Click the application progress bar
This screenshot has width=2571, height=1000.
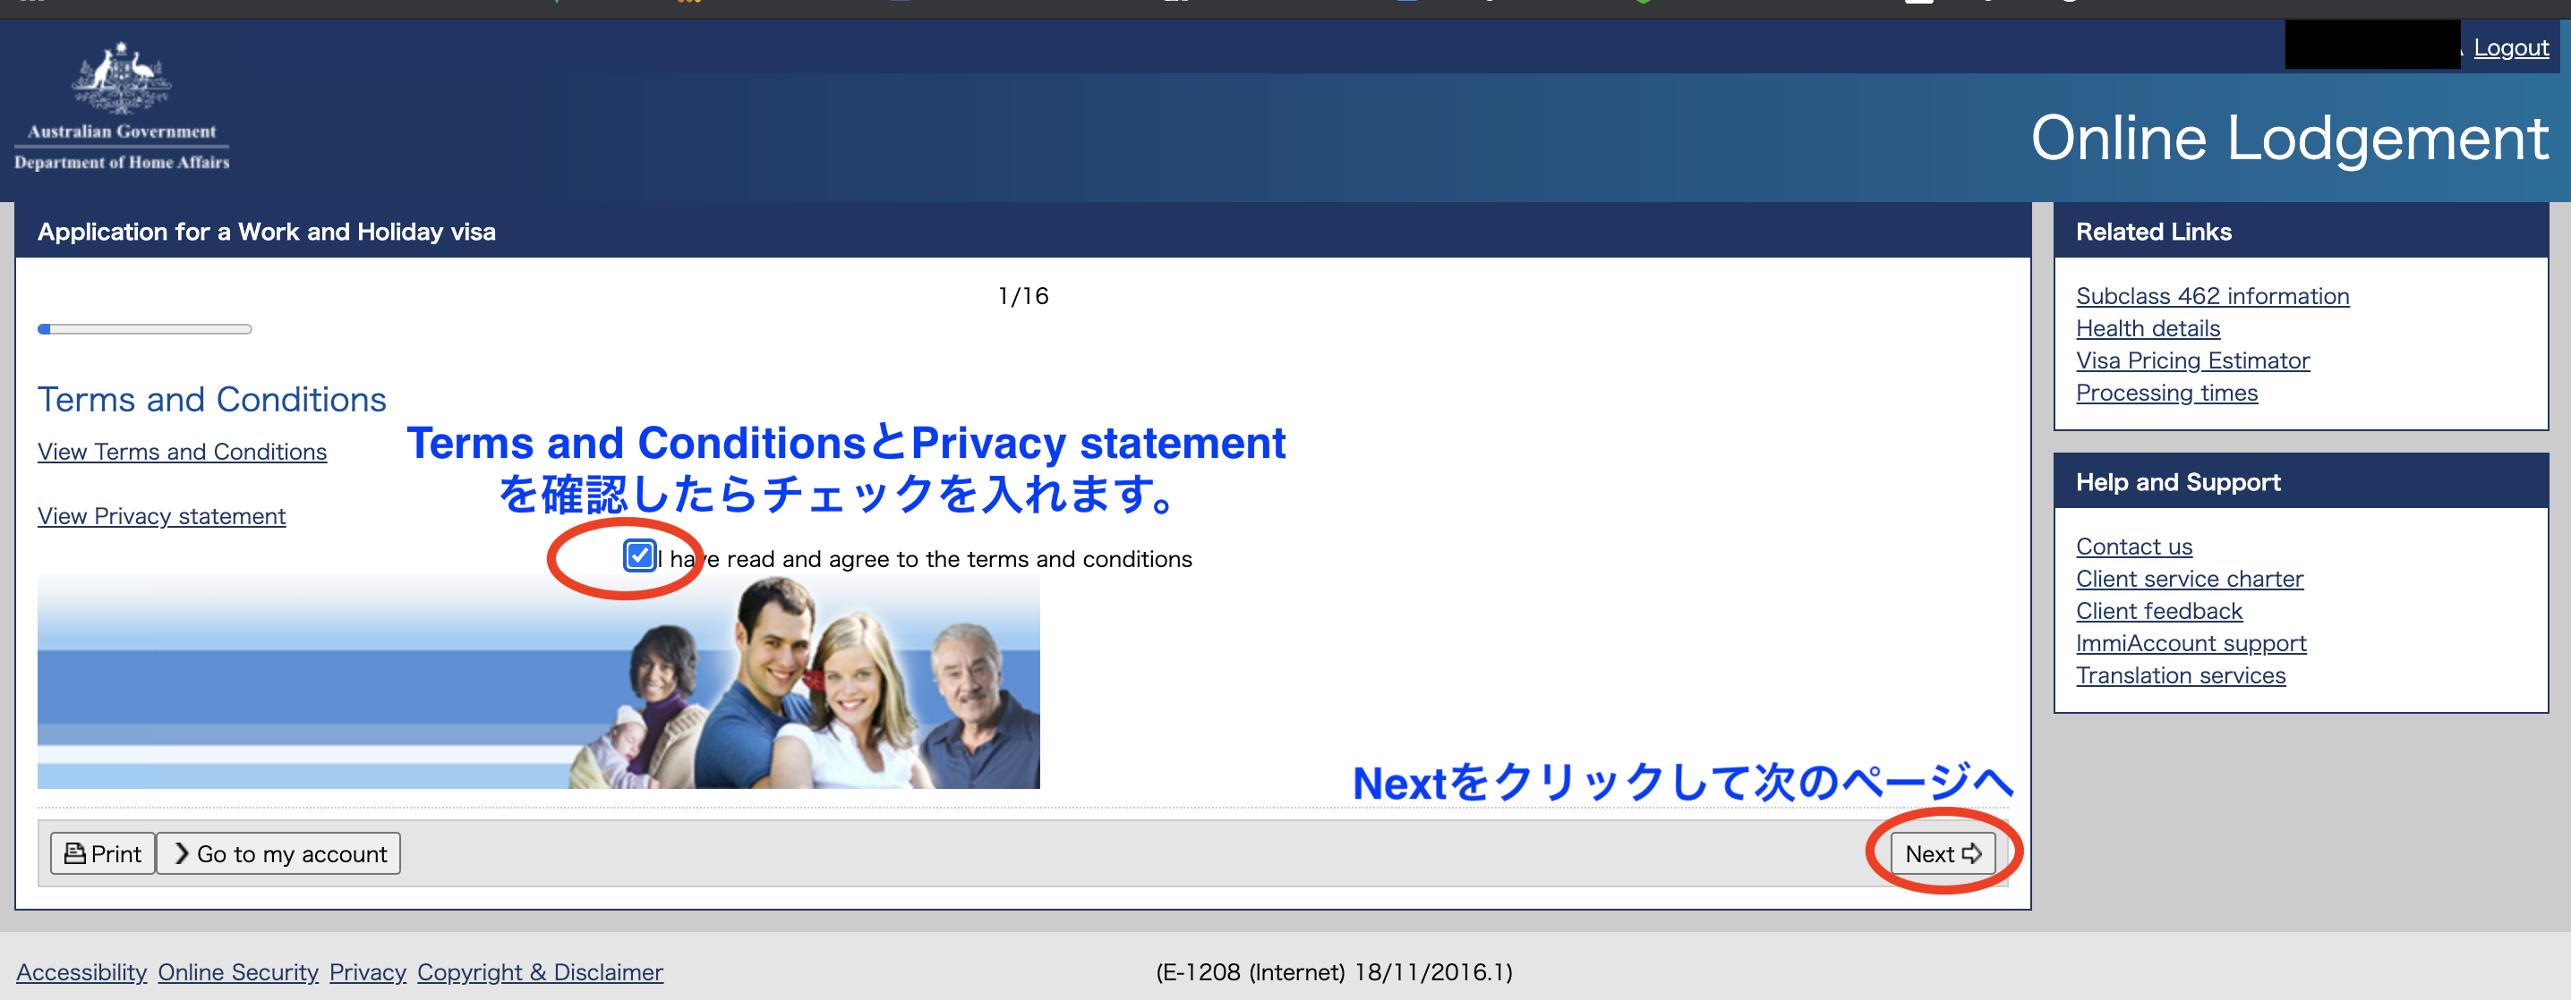145,329
